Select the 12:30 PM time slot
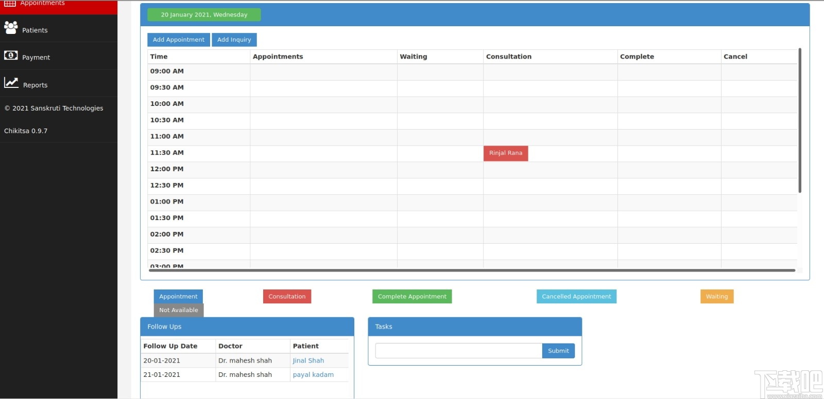Viewport: 824px width, 399px height. pyautogui.click(x=167, y=186)
